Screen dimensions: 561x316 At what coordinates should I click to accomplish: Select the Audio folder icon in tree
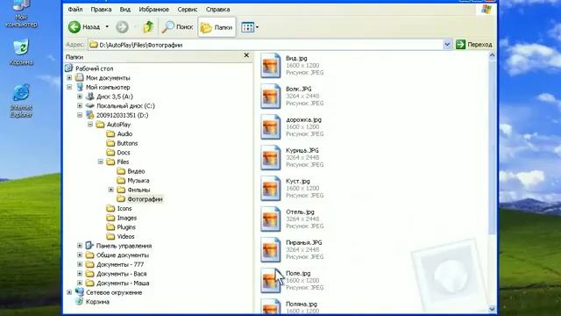110,133
